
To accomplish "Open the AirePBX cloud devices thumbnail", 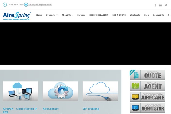I will 21,91.
